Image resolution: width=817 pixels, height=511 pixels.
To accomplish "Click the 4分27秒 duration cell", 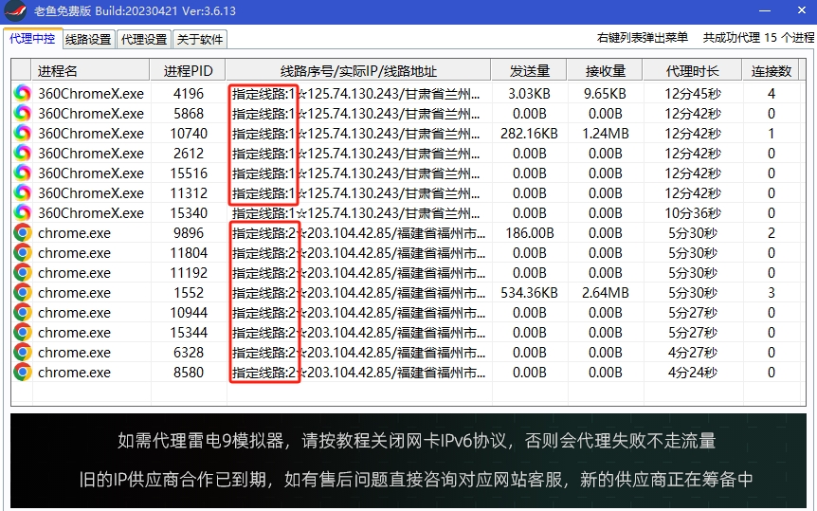I will (693, 353).
